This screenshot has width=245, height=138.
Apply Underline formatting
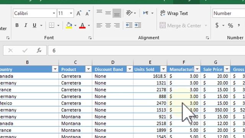34,25
